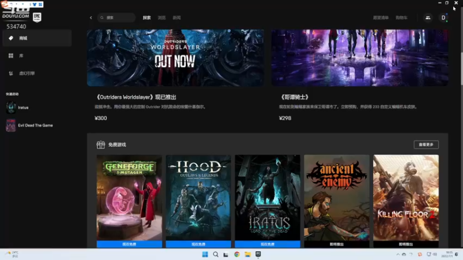This screenshot has width=463, height=260.
Task: Focus the store search field
Action: click(116, 18)
